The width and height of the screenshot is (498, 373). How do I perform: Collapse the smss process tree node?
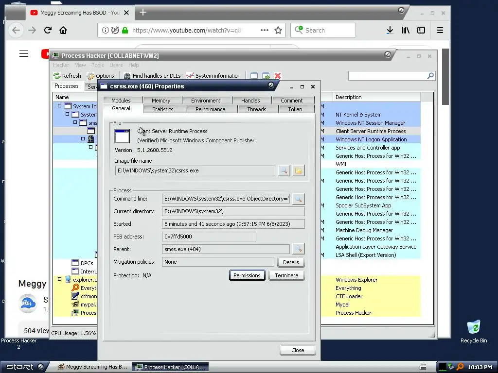pos(75,122)
